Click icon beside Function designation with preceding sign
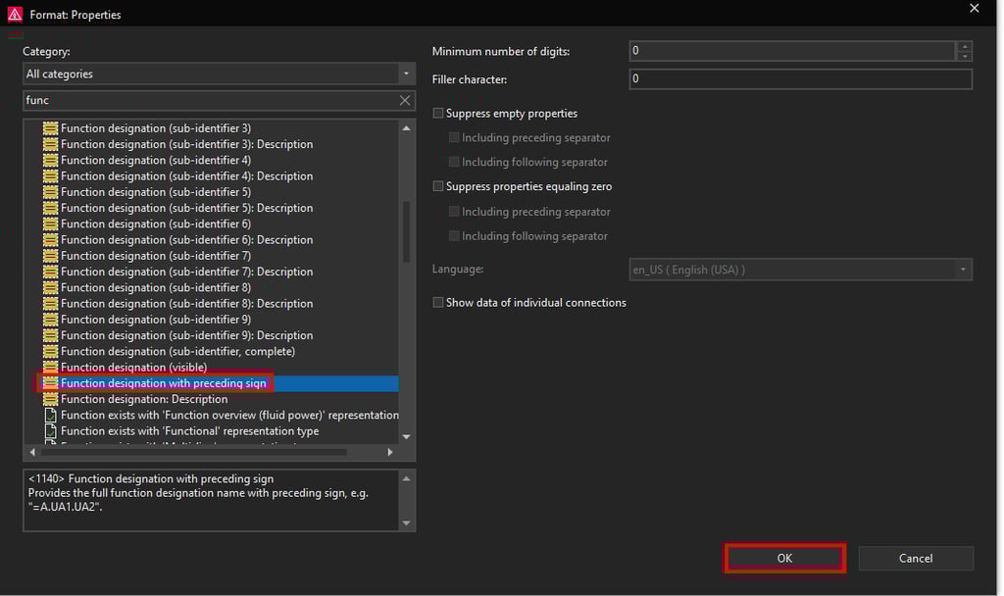Viewport: 1004px width, 596px height. 50,383
